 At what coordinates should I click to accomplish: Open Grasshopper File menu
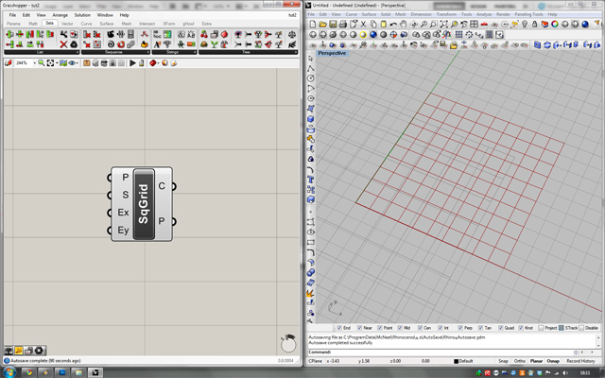12,15
